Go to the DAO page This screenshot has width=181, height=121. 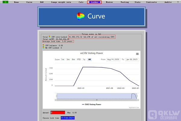pyautogui.click(x=42, y=2)
